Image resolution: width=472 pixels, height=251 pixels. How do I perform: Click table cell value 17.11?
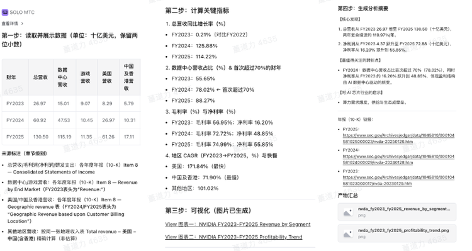tap(129, 137)
